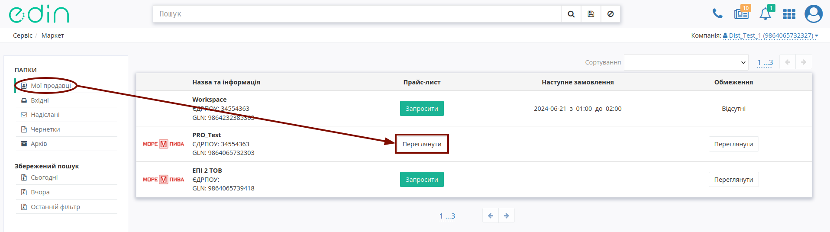Click the search magnifier icon

[571, 14]
